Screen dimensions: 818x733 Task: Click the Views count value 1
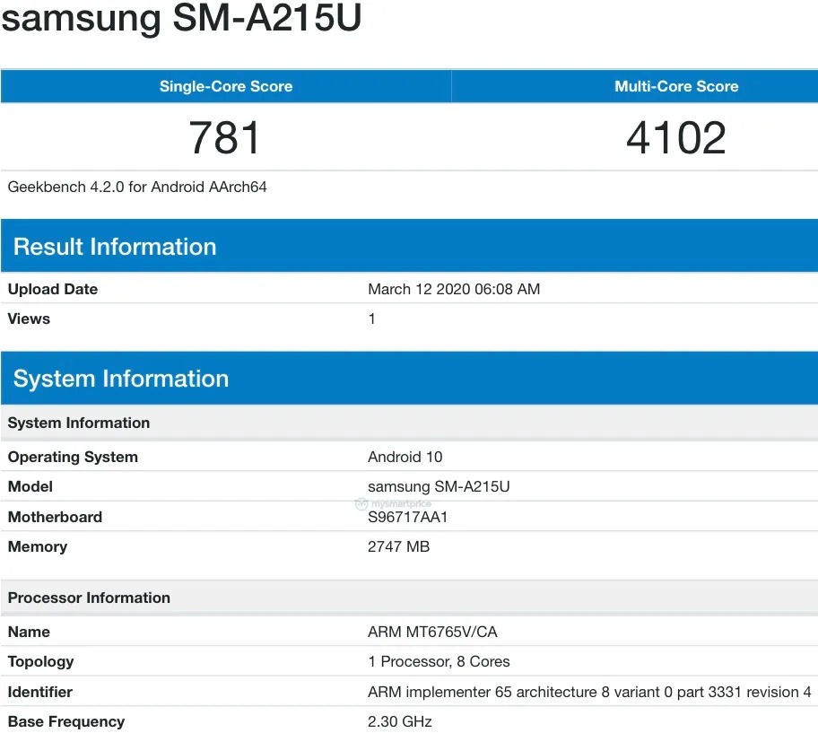click(371, 319)
